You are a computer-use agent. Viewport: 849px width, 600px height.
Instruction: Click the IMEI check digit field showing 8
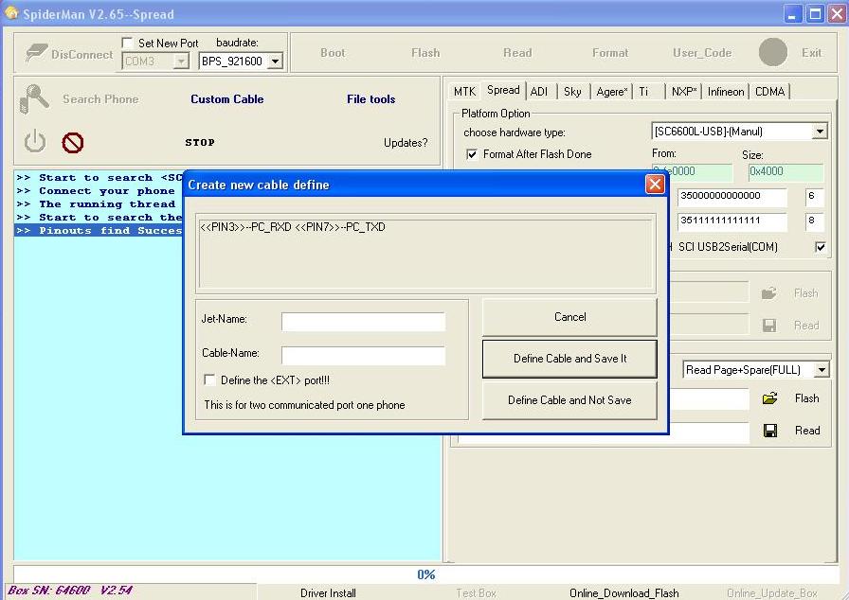814,221
